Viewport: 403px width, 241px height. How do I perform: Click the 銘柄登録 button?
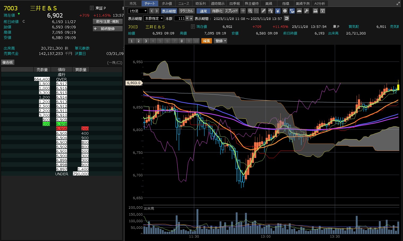tap(108, 29)
